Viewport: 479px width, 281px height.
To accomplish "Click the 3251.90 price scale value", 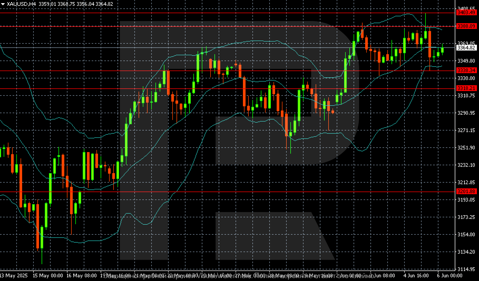I will coord(466,148).
